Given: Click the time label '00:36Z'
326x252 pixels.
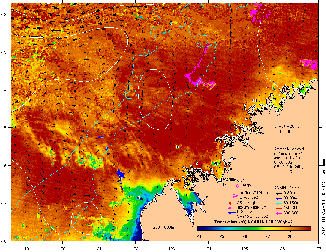Looking at the screenshot, I should pyautogui.click(x=287, y=132).
